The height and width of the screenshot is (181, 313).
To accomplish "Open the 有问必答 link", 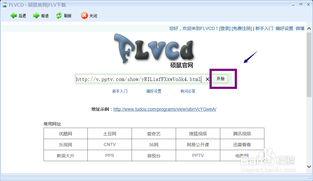I will coord(188,91).
